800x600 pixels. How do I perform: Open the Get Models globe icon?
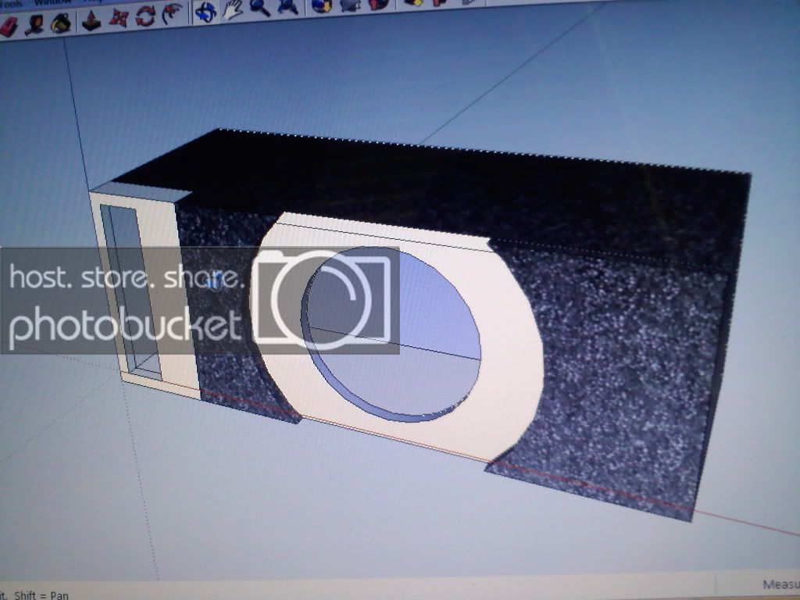coord(322,5)
